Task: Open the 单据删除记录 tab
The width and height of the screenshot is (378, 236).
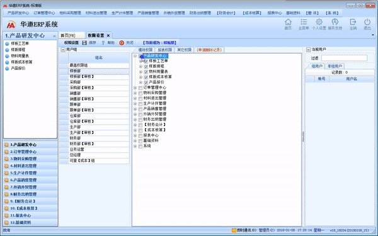Action: (x=209, y=50)
